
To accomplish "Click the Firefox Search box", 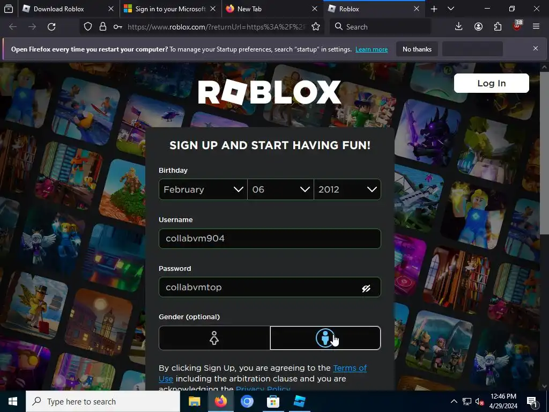I will 380,27.
